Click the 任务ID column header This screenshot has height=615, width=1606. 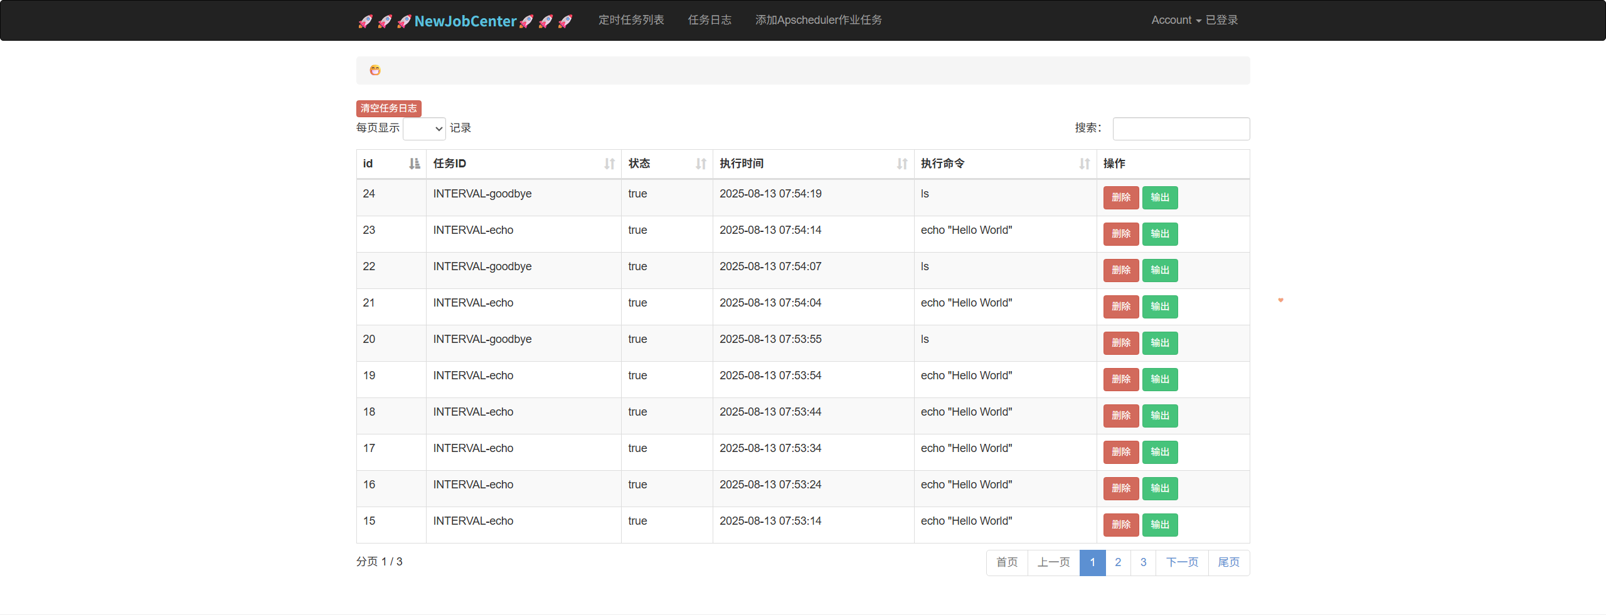coord(523,164)
